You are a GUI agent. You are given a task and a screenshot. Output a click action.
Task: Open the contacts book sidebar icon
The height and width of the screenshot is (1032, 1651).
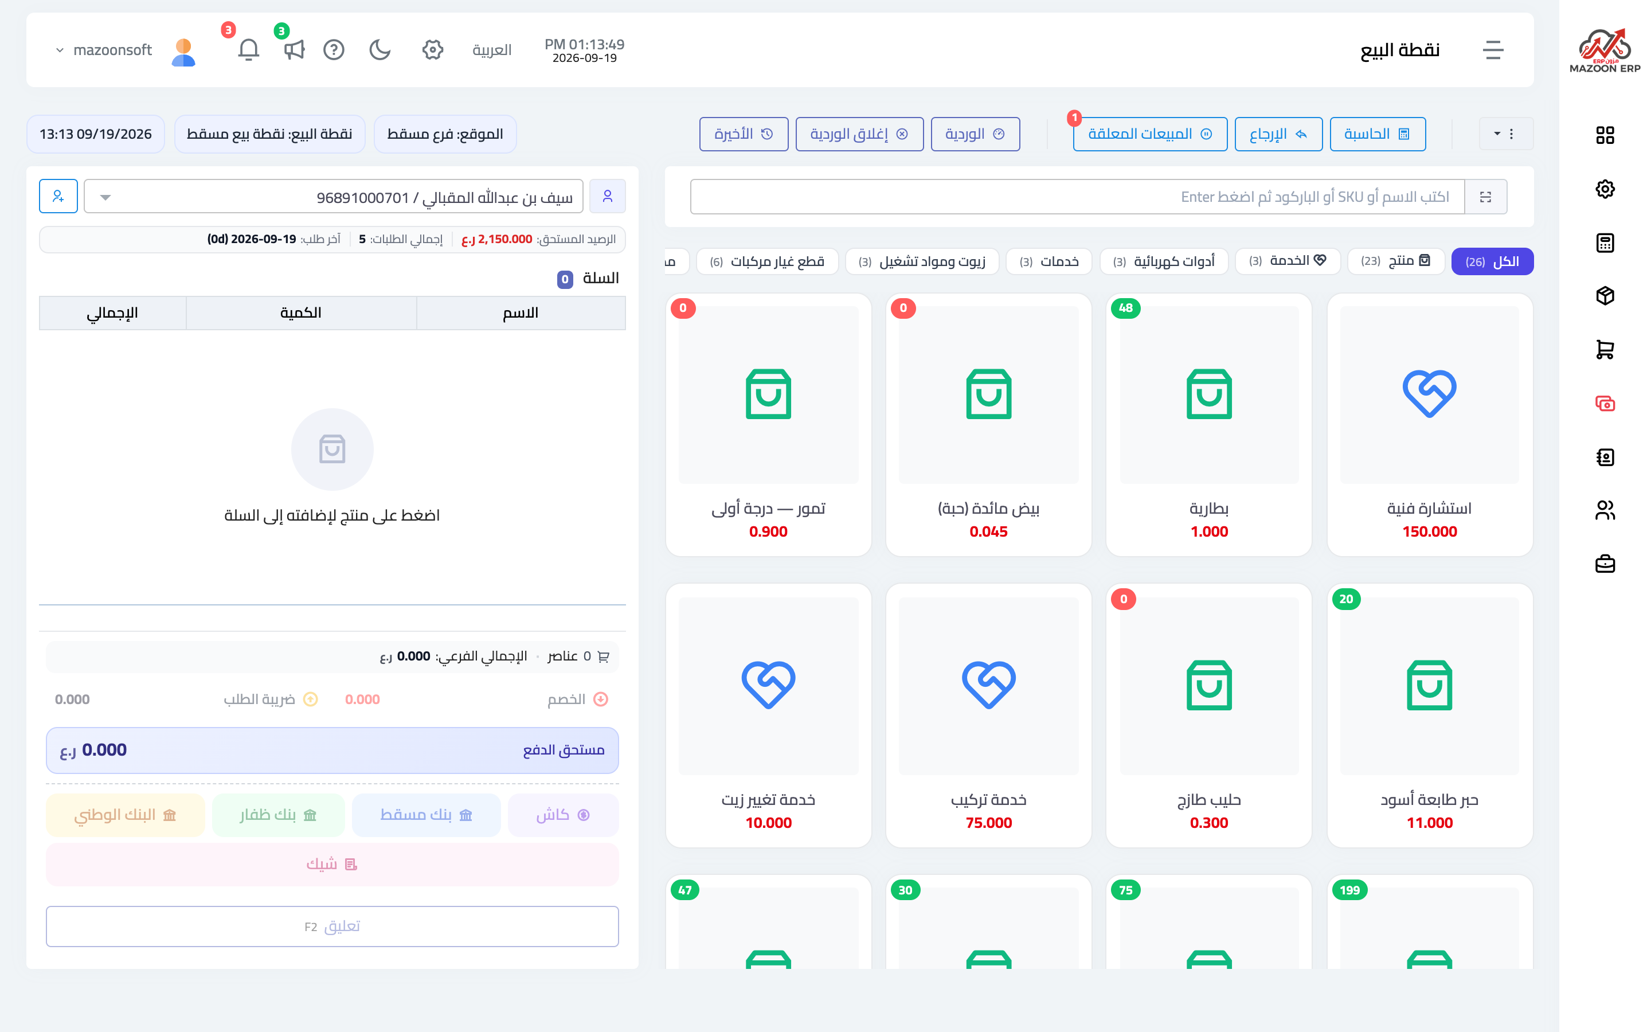(x=1605, y=458)
